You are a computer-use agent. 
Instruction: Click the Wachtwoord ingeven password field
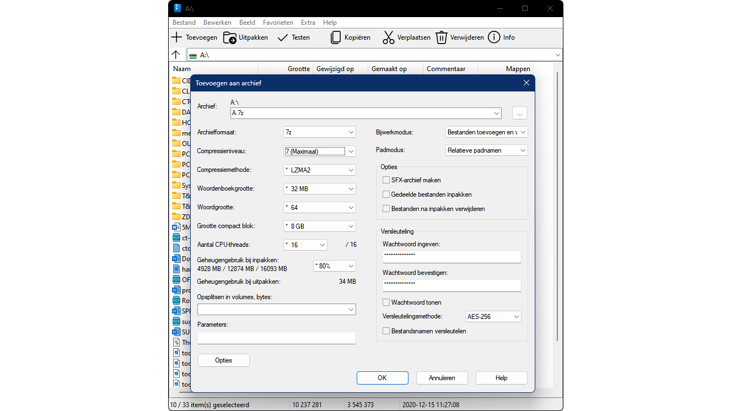[452, 257]
